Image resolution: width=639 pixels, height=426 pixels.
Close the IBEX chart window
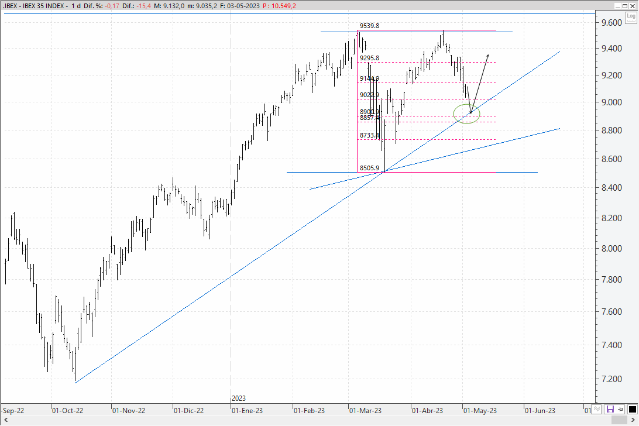click(633, 6)
